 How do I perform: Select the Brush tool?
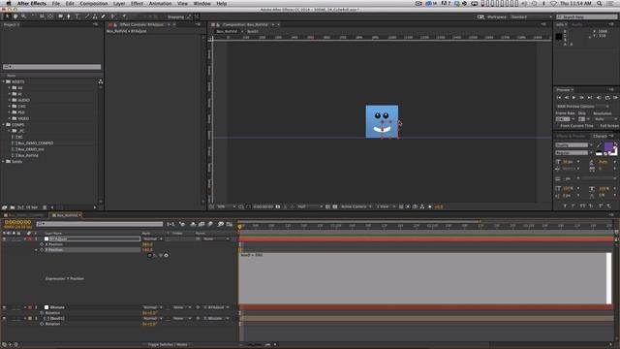[x=87, y=16]
